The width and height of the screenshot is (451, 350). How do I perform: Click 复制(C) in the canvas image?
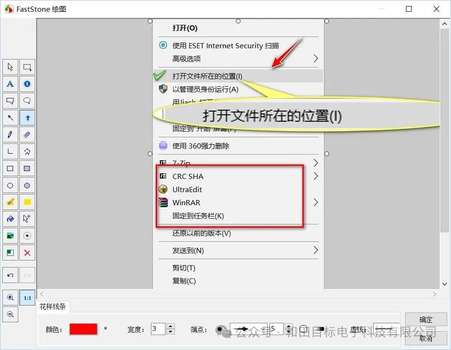pos(184,281)
